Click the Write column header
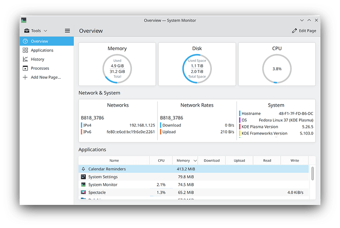Viewport: 340px width, 228px height. 295,161
